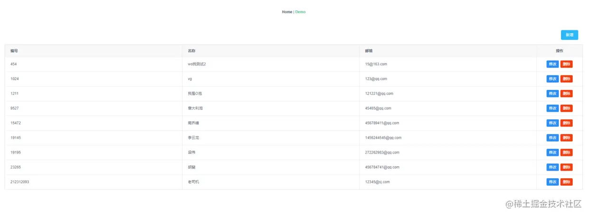This screenshot has width=589, height=216.
Task: Click 修改 in row 15472
Action: click(552, 123)
